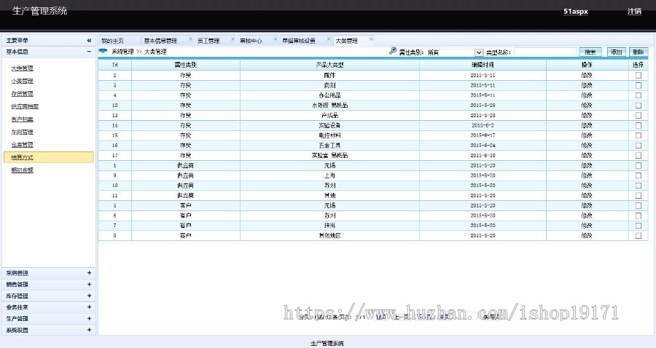This screenshot has height=348, width=656.
Task: Select the checkbox in the 药剂 row
Action: coord(638,85)
